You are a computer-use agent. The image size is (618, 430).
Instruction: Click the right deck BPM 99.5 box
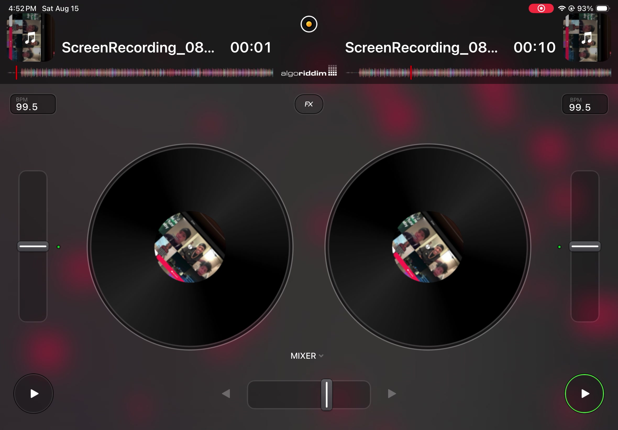click(585, 104)
